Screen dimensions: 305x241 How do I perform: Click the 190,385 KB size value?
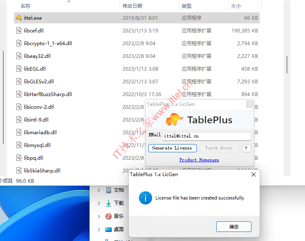pos(245,31)
